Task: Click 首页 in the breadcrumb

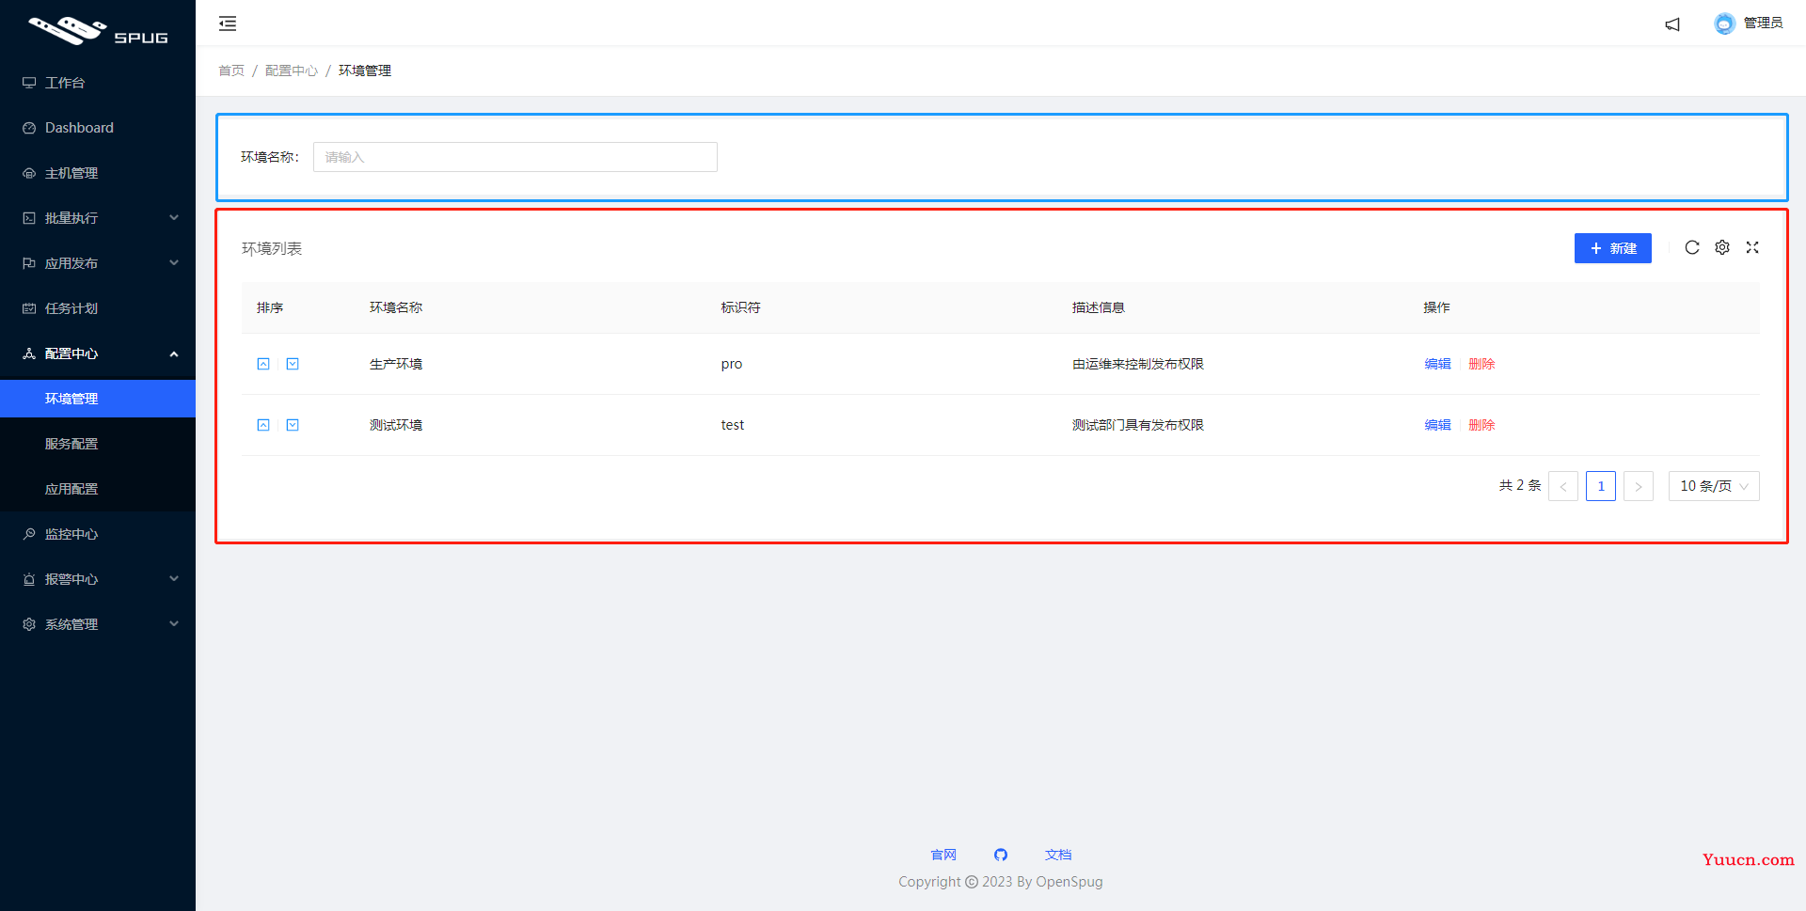Action: tap(231, 71)
